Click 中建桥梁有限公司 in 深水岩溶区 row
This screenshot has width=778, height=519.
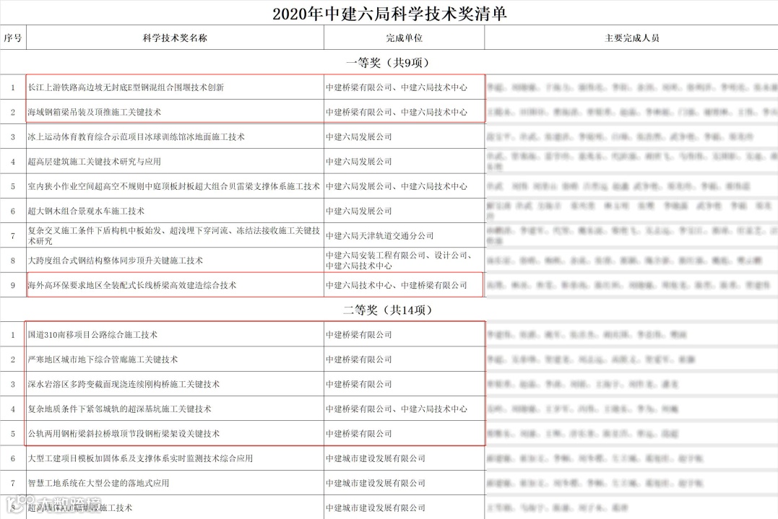click(x=359, y=384)
